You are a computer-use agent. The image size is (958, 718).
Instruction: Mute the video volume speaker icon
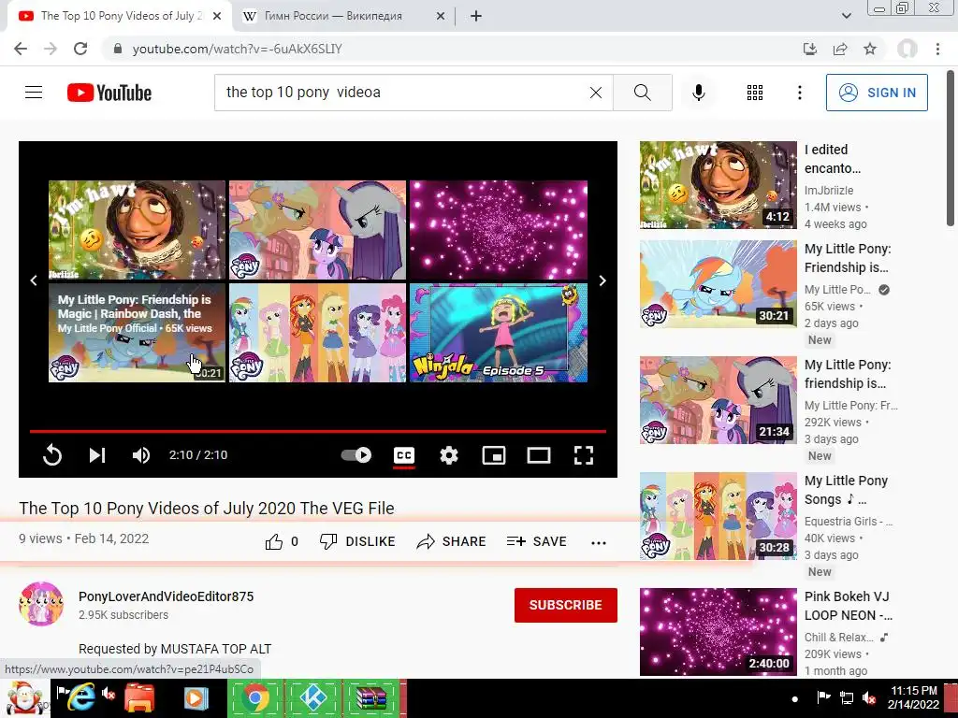[141, 455]
